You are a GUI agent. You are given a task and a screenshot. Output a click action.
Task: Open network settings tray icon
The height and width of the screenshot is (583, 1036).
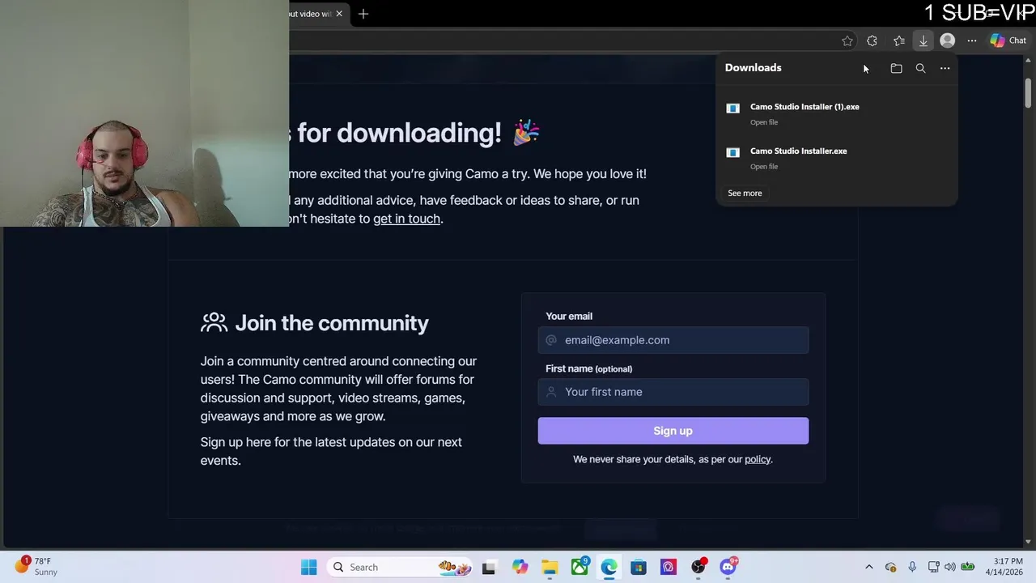[x=933, y=568]
